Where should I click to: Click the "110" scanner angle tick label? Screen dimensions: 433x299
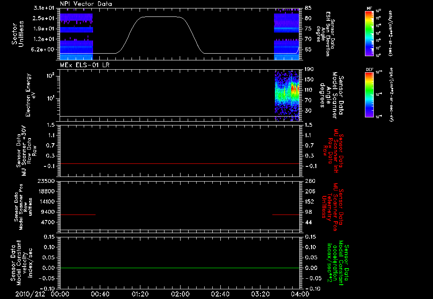point(309,90)
